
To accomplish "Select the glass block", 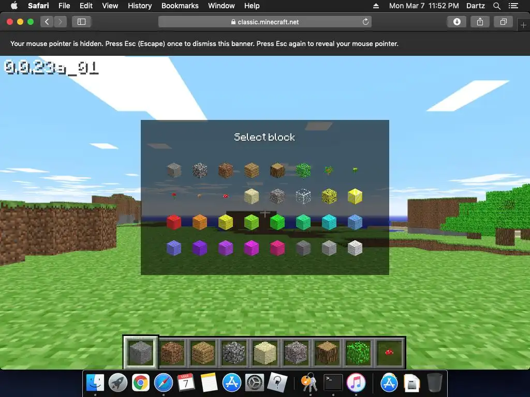I will click(303, 196).
